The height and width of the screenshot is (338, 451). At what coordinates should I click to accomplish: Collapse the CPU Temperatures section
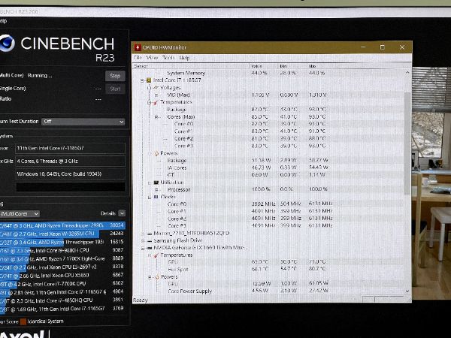tap(150, 102)
